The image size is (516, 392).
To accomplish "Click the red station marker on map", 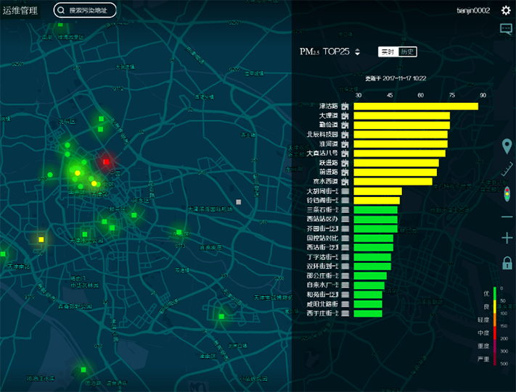I will coord(107,162).
